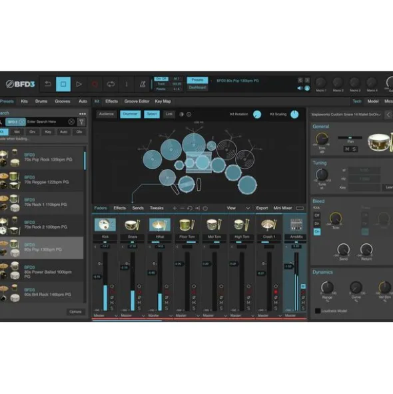
Task: Open the Effects tab in mixer
Action: [x=119, y=208]
